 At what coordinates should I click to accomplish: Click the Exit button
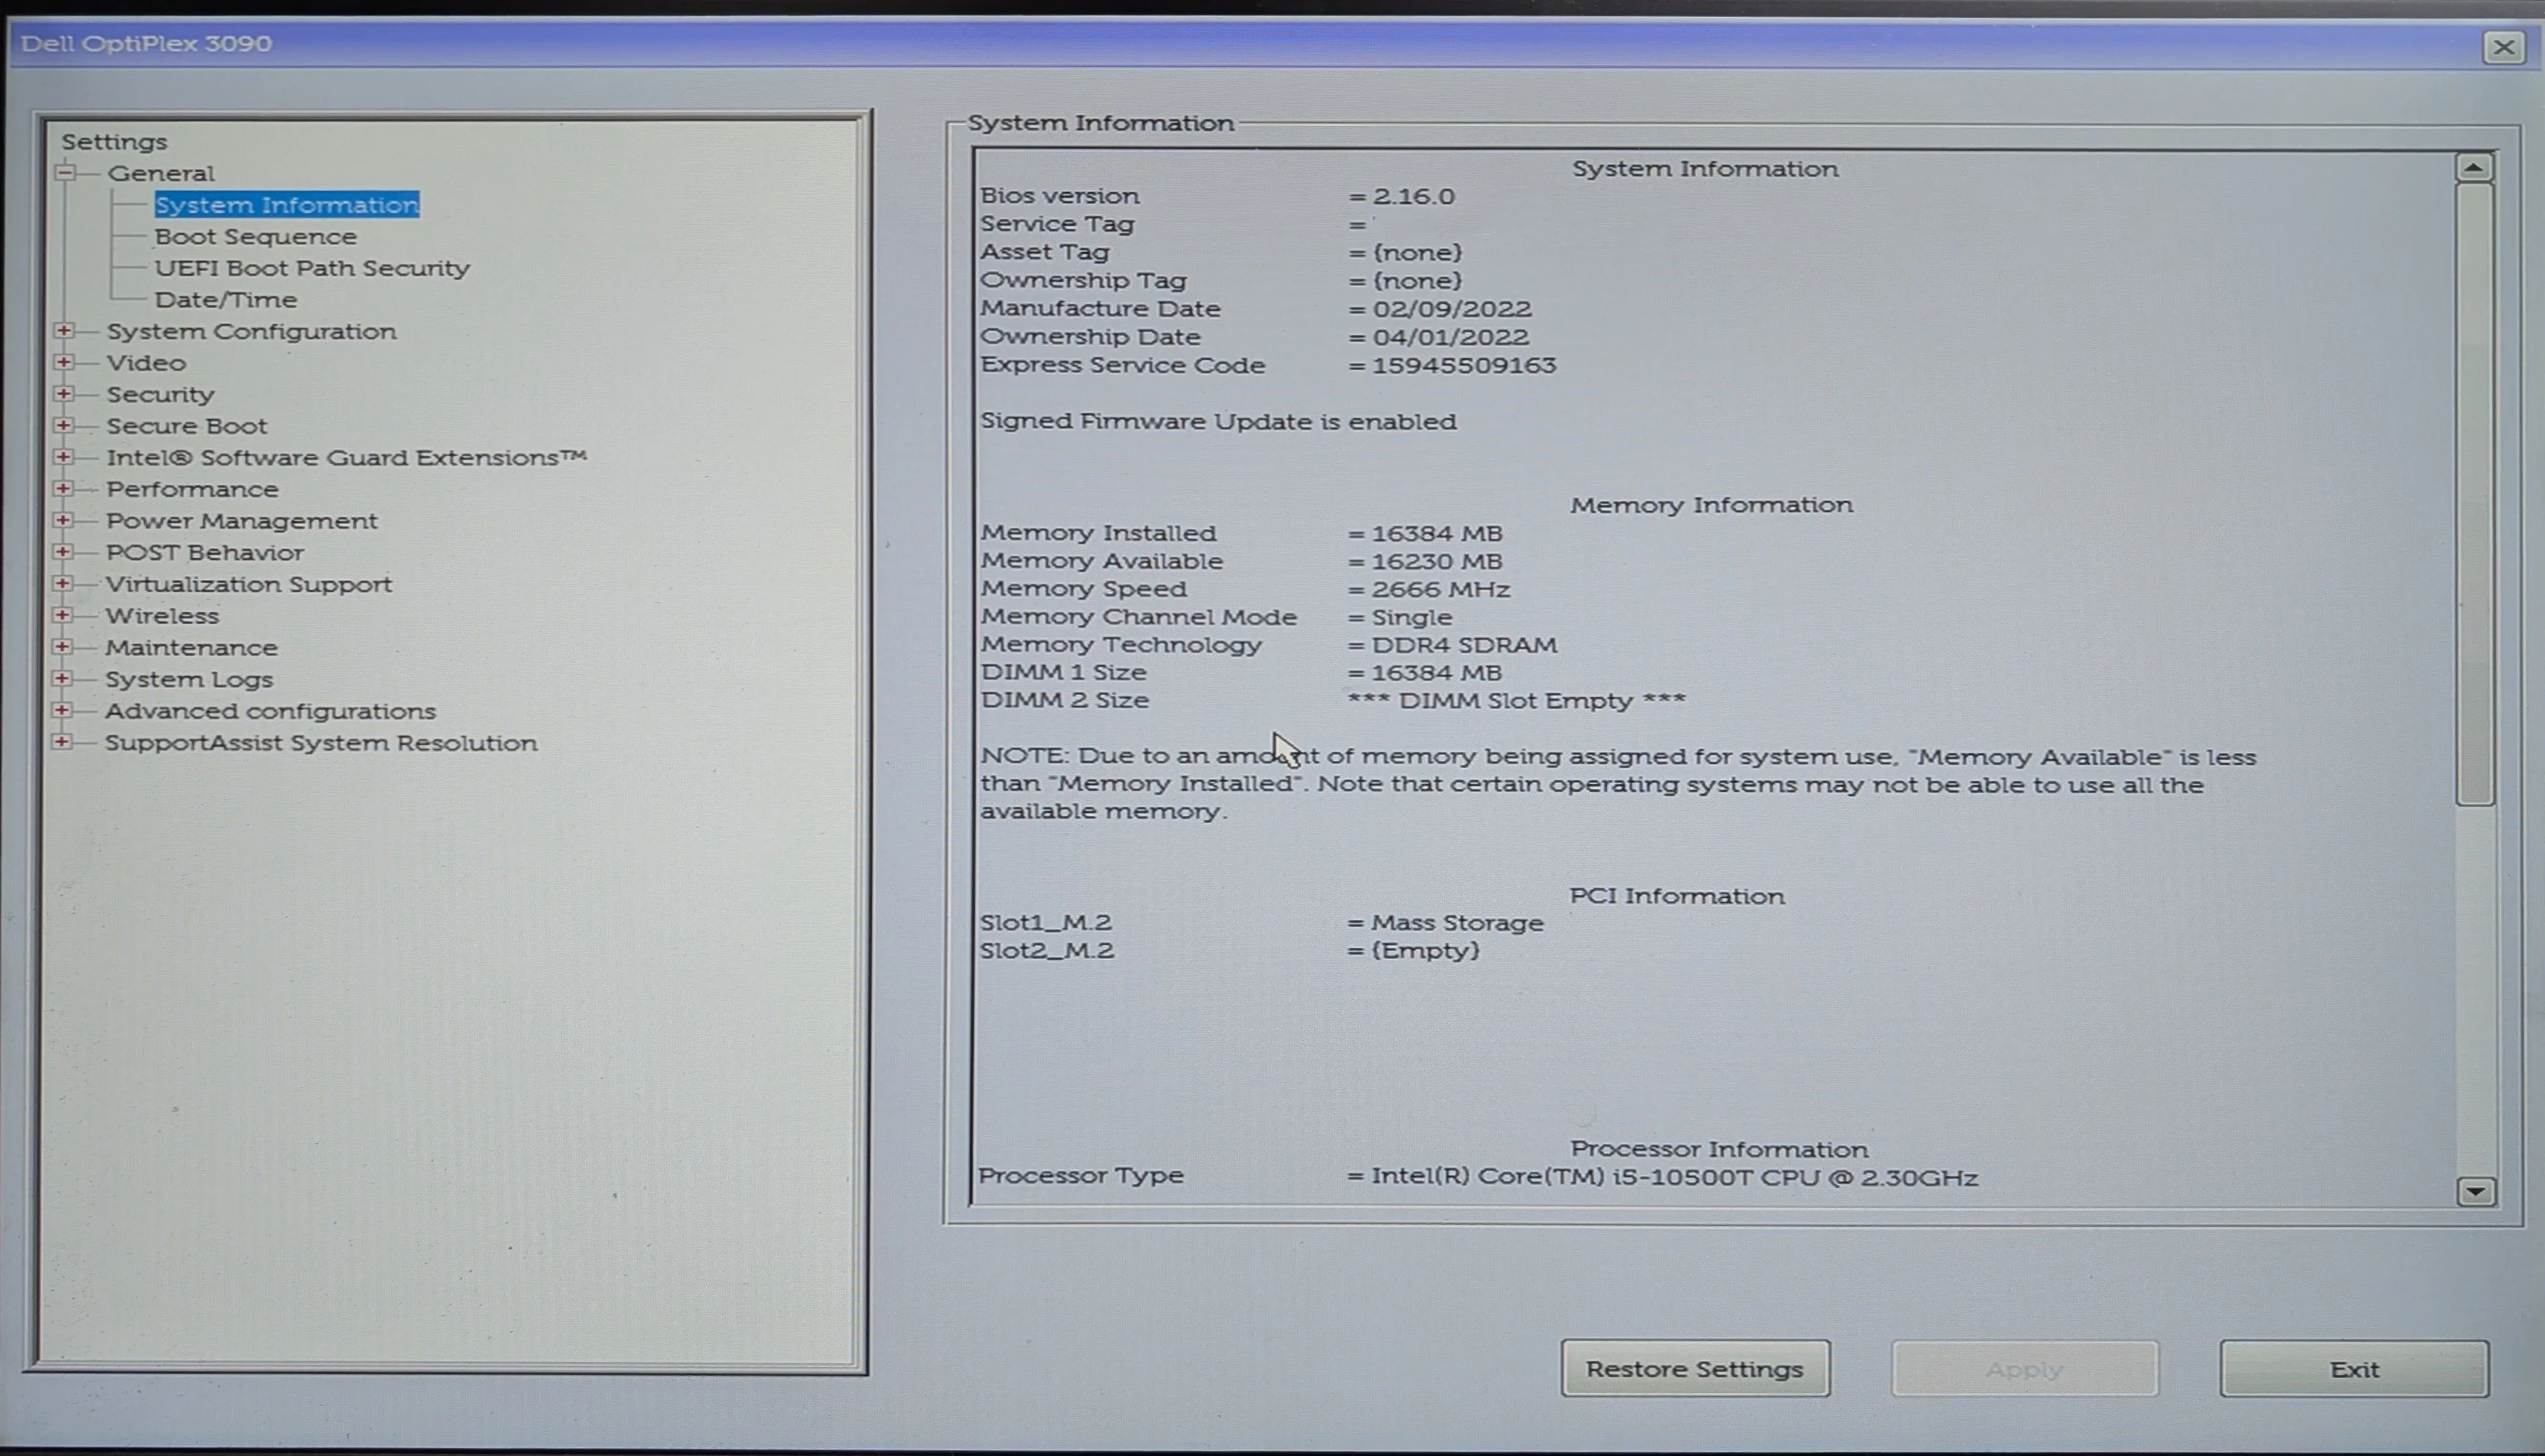(x=2354, y=1369)
